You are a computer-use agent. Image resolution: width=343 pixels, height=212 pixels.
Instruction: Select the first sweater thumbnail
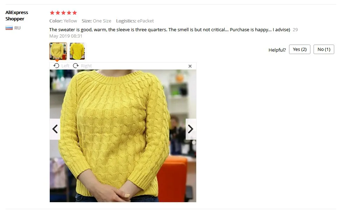[58, 51]
